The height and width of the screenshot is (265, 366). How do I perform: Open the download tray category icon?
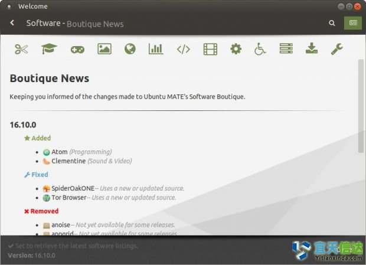312,50
